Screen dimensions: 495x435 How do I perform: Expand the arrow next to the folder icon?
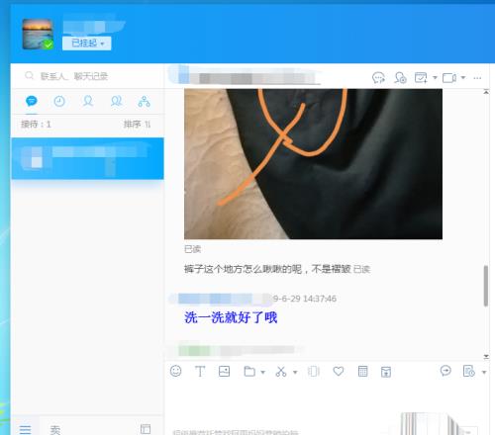(263, 373)
